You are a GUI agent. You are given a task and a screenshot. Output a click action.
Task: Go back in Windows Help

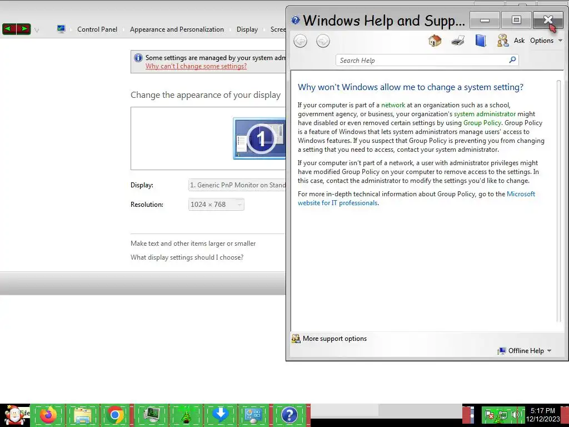pos(300,41)
